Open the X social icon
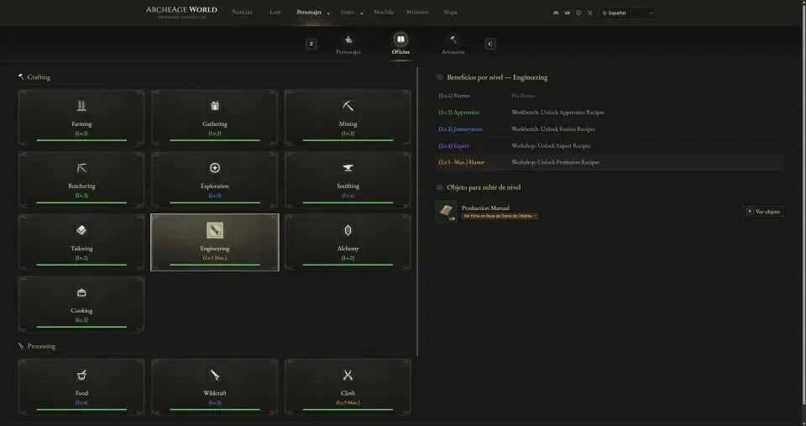This screenshot has width=806, height=426. coord(589,13)
